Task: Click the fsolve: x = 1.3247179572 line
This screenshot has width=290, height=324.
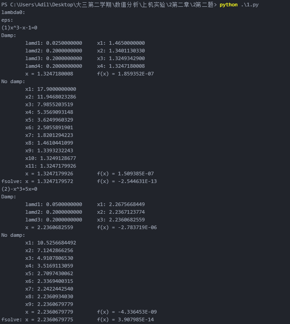Action: [37, 181]
